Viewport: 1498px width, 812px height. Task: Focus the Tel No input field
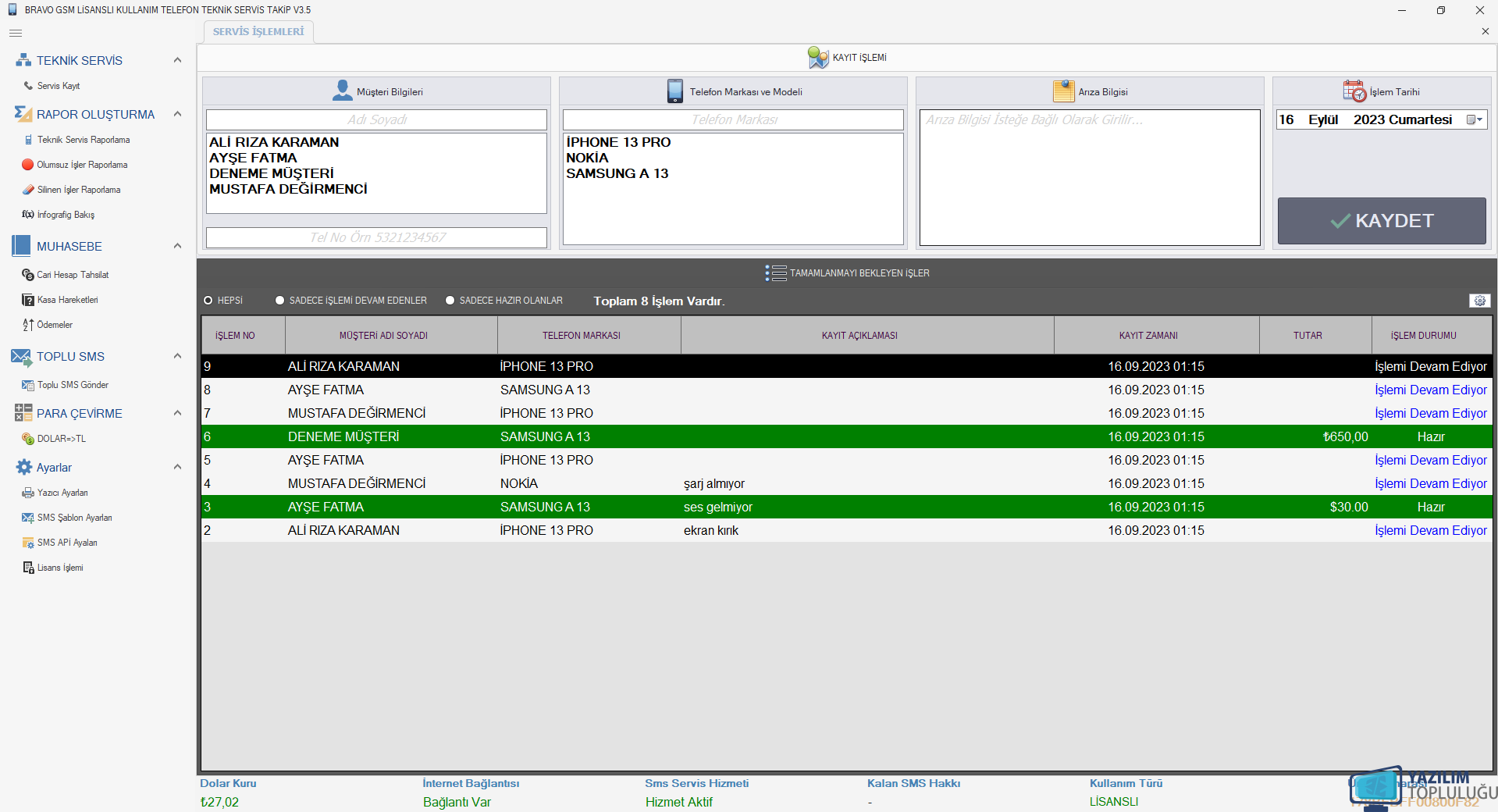click(376, 237)
